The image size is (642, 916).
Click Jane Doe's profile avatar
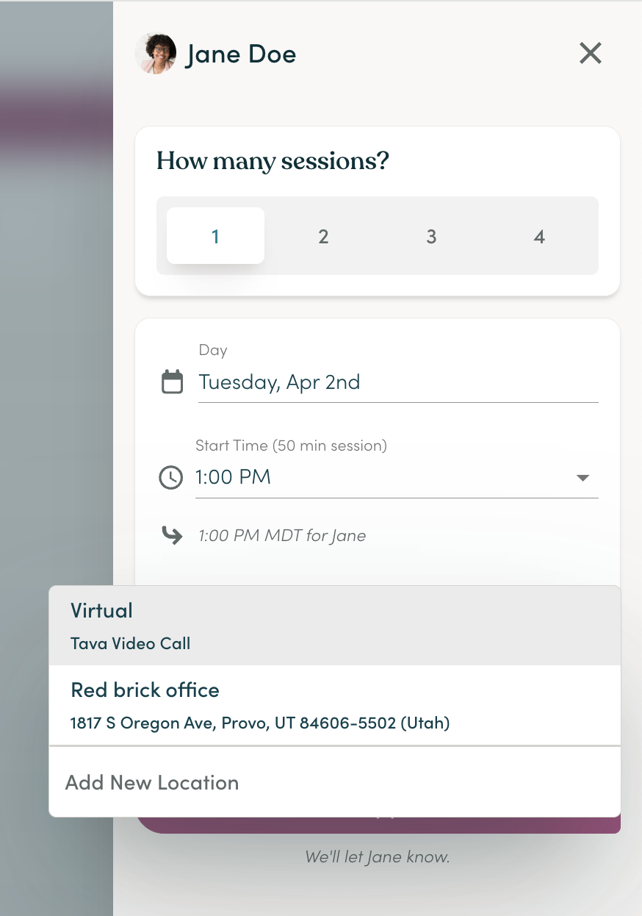[x=156, y=54]
